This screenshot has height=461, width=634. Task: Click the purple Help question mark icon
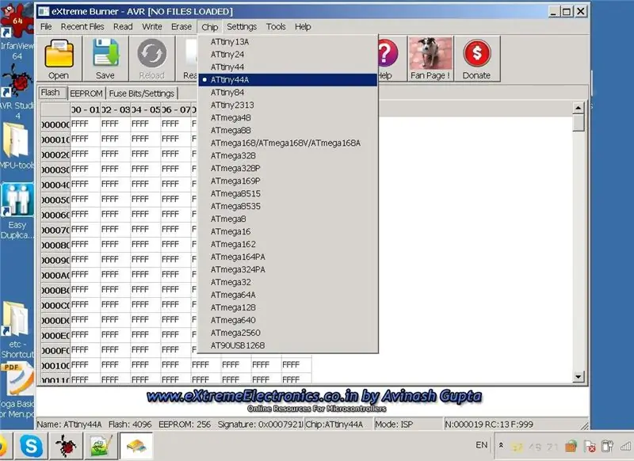click(x=388, y=53)
